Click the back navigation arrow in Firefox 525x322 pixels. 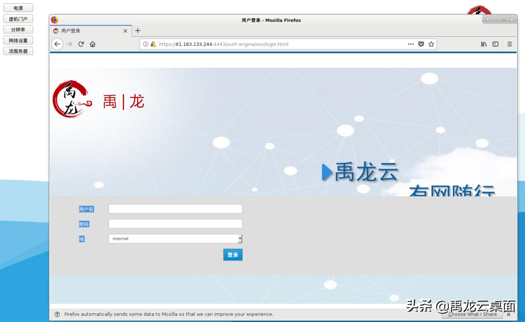[57, 44]
